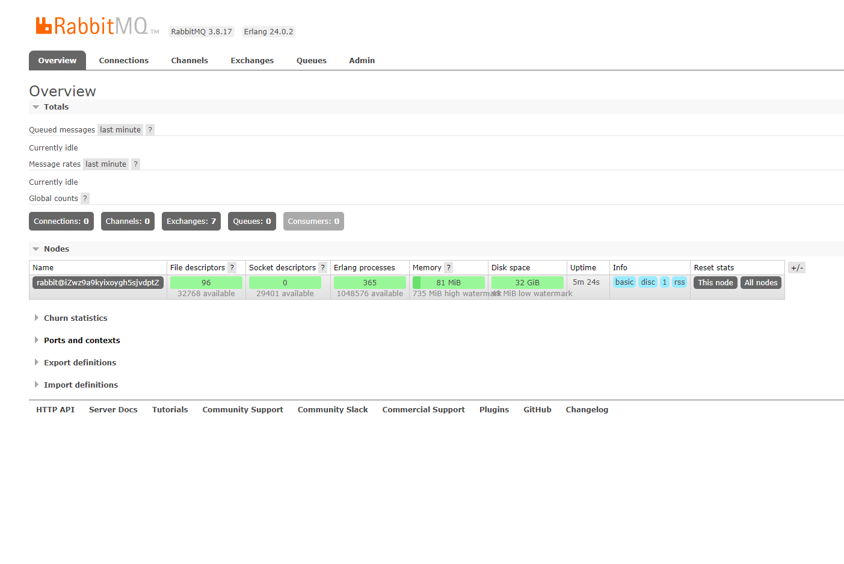Image resolution: width=844 pixels, height=564 pixels.
Task: Click the Socket descriptors 0 usage bar
Action: click(285, 283)
